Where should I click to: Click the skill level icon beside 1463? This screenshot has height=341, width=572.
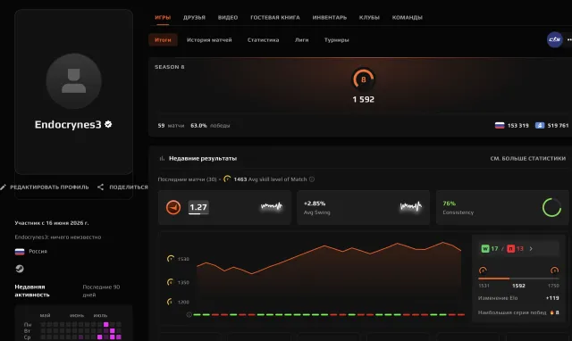tap(227, 179)
